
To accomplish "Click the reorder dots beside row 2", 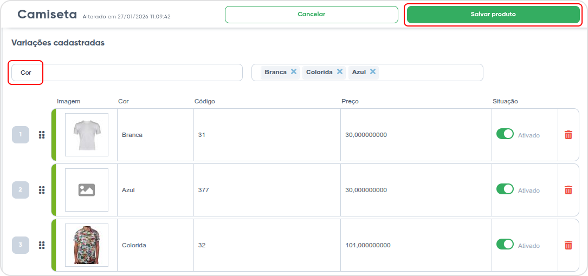I will point(42,190).
